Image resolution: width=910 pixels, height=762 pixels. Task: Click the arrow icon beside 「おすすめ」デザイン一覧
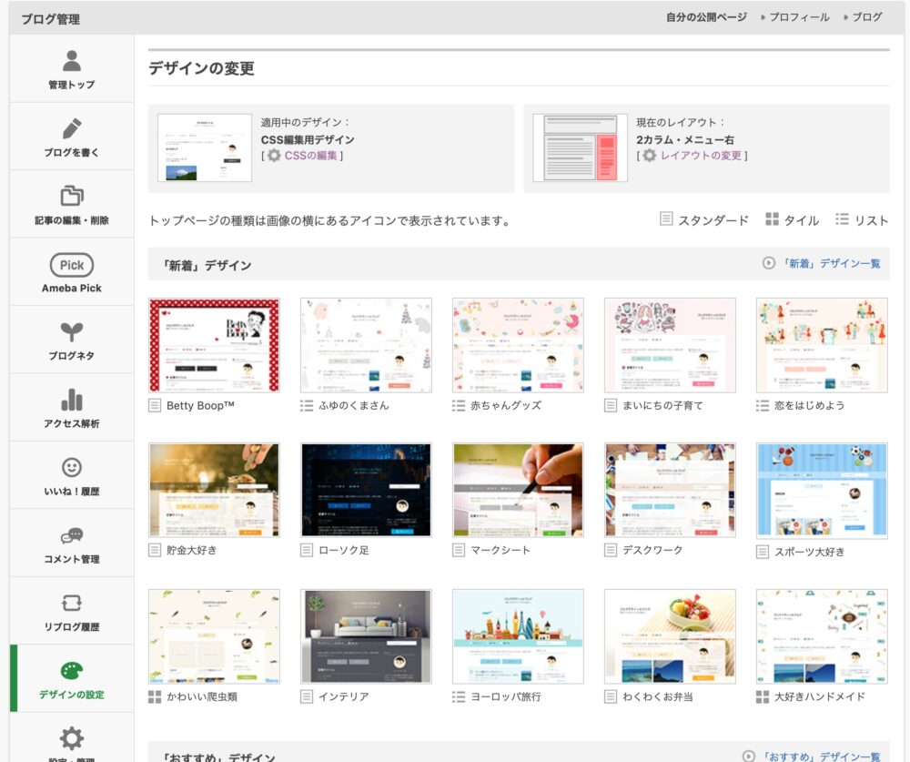coord(749,757)
